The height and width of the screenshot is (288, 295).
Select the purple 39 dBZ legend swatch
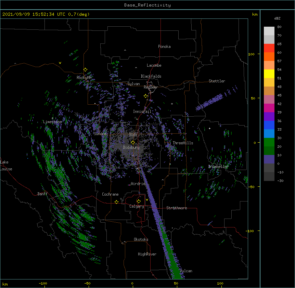pyautogui.click(x=269, y=117)
